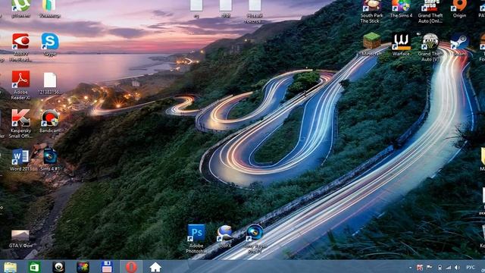Viewport: 485px width, 273px height.
Task: Open the volume speaker tray icon
Action: coord(458,268)
